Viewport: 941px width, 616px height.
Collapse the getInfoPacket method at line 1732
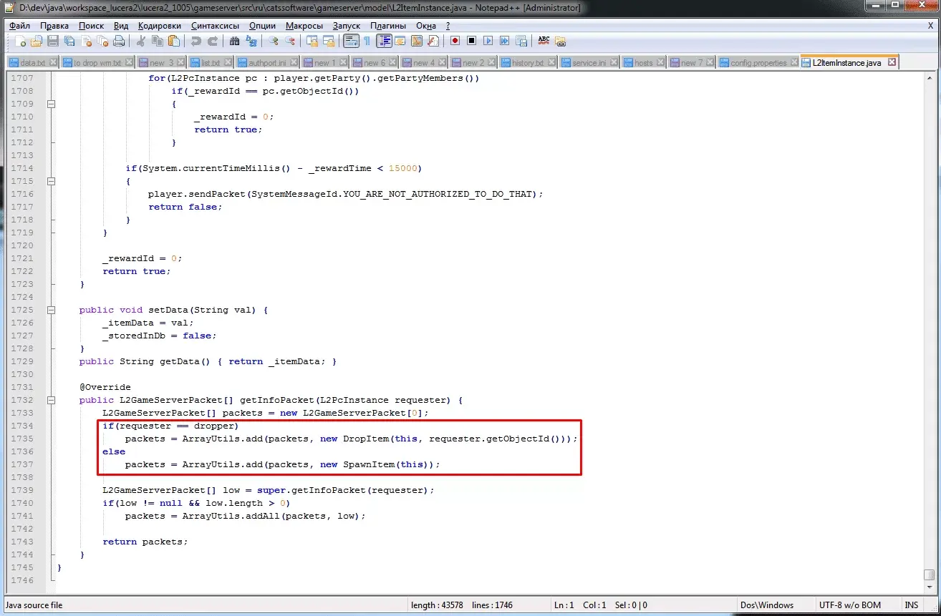point(51,400)
